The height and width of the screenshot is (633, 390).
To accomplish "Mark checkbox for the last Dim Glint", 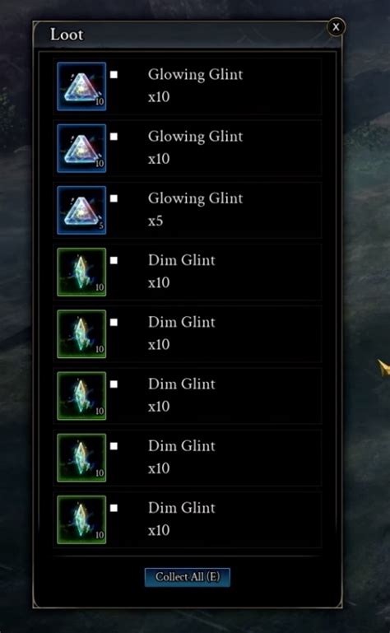I will coord(114,508).
